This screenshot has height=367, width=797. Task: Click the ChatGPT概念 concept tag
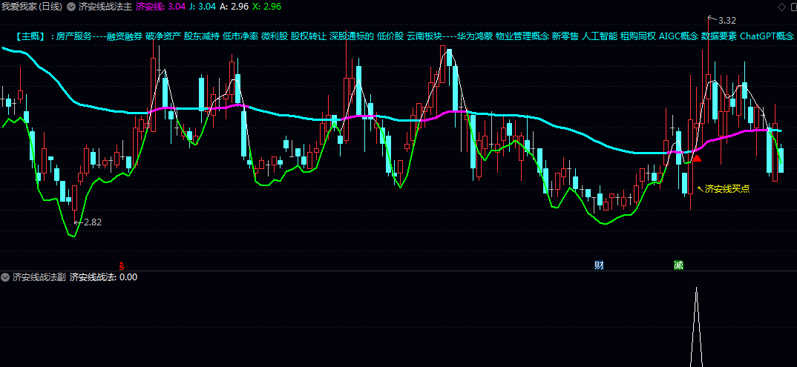767,36
